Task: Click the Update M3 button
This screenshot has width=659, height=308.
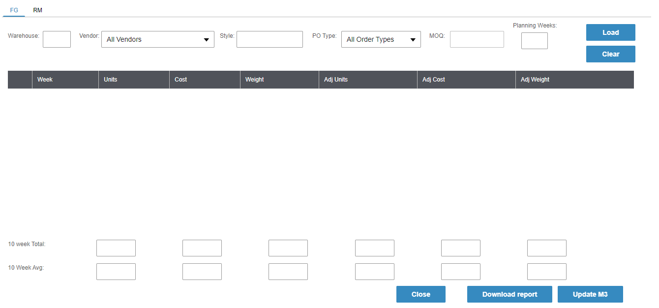Action: (x=590, y=294)
